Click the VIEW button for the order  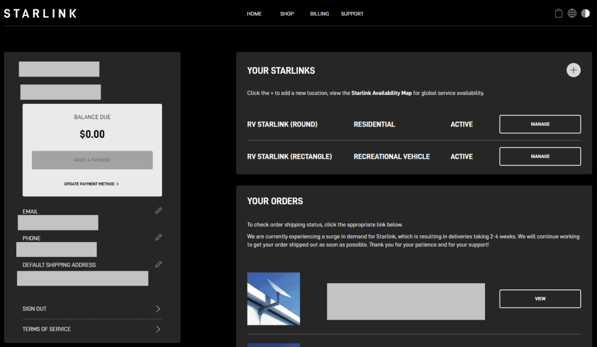click(540, 299)
